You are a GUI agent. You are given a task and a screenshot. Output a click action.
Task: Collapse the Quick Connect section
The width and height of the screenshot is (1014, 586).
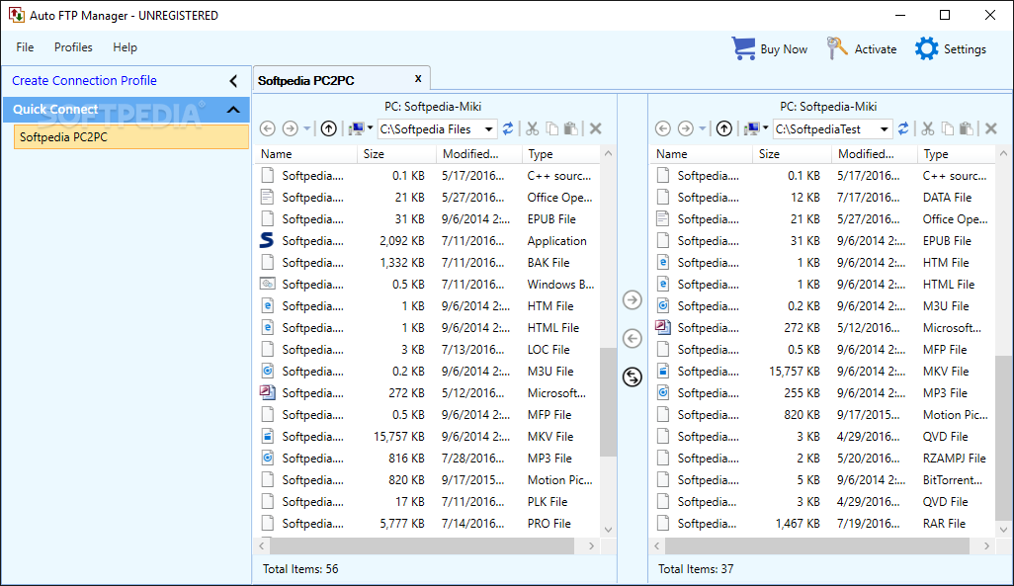pyautogui.click(x=233, y=110)
